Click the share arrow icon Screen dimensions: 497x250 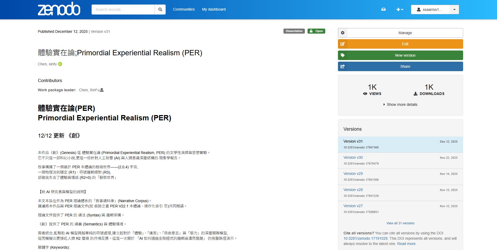pyautogui.click(x=343, y=66)
